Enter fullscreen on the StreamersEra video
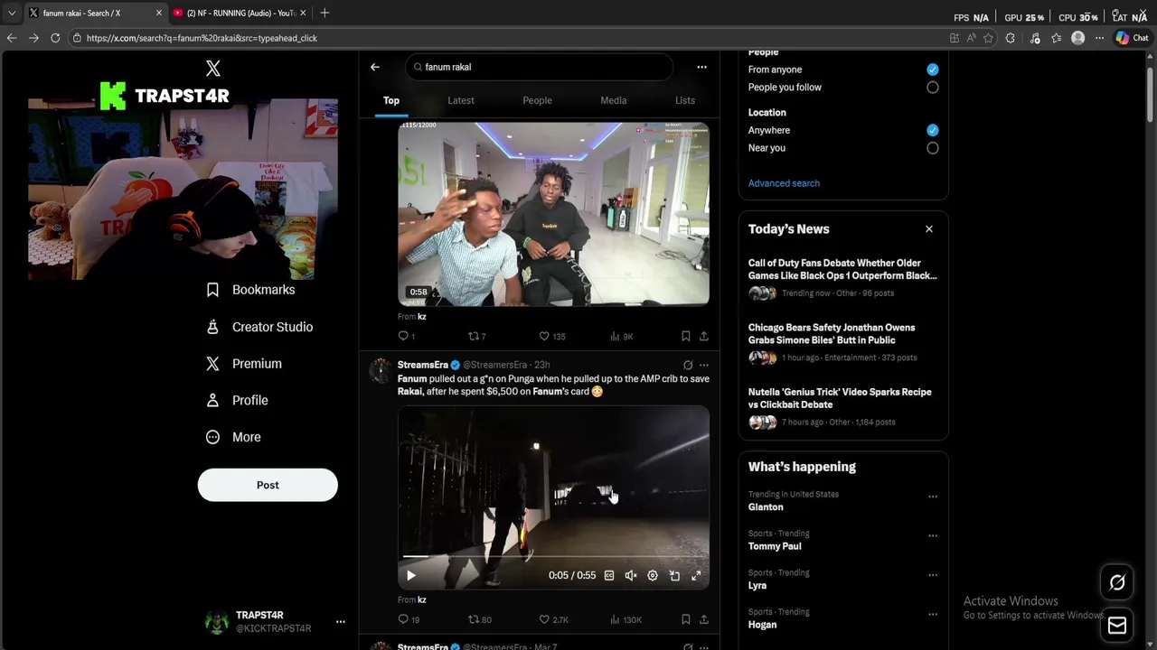The height and width of the screenshot is (650, 1157). (696, 575)
